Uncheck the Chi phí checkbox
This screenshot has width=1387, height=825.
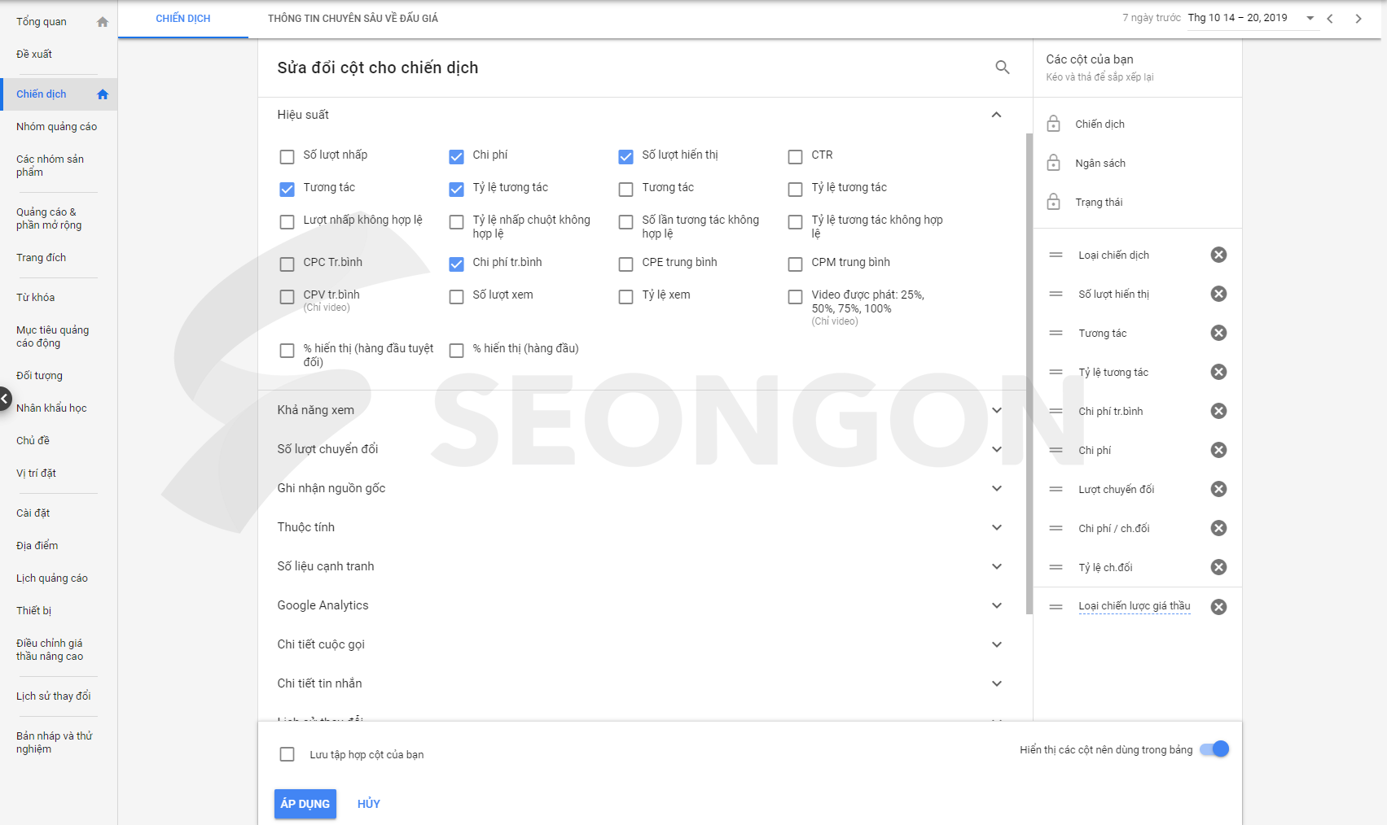[456, 157]
